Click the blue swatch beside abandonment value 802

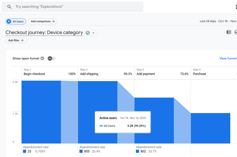137,151
